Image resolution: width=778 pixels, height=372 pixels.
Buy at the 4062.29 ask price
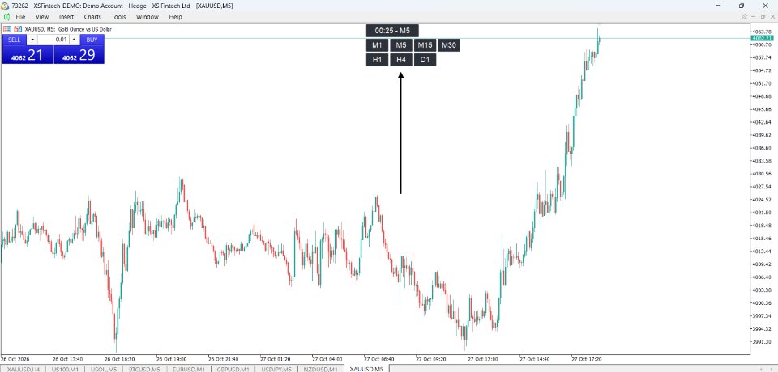79,55
